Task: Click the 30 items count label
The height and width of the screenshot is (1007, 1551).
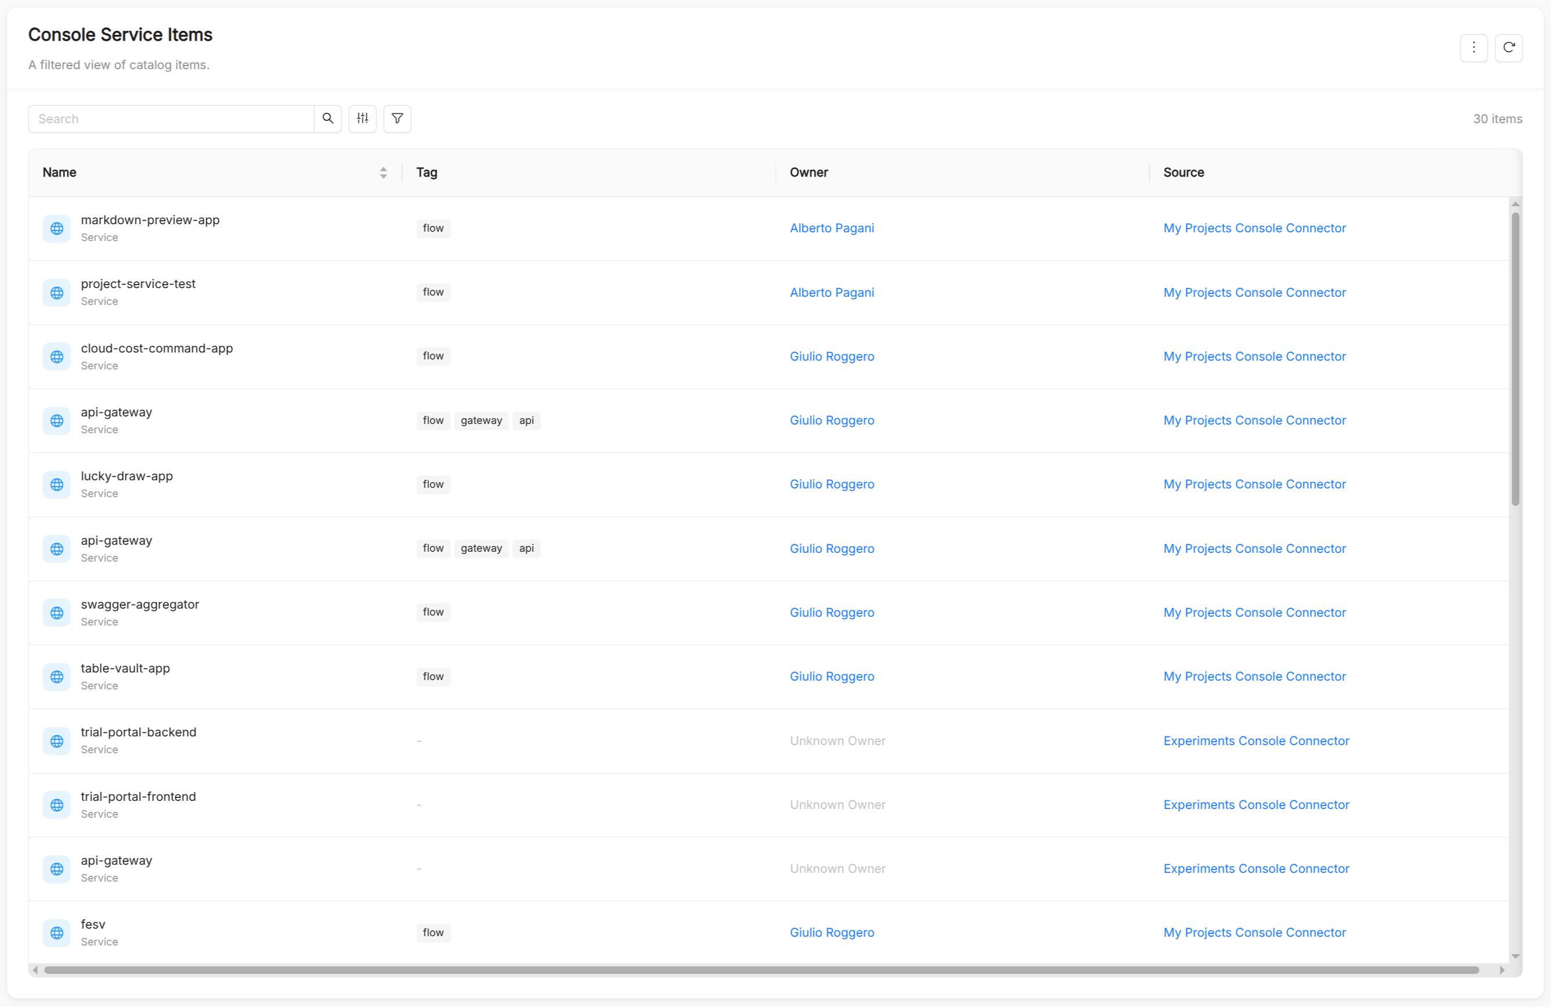Action: pyautogui.click(x=1498, y=118)
